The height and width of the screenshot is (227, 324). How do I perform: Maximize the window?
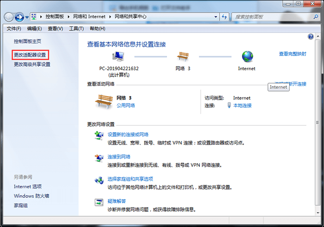[x=298, y=4]
